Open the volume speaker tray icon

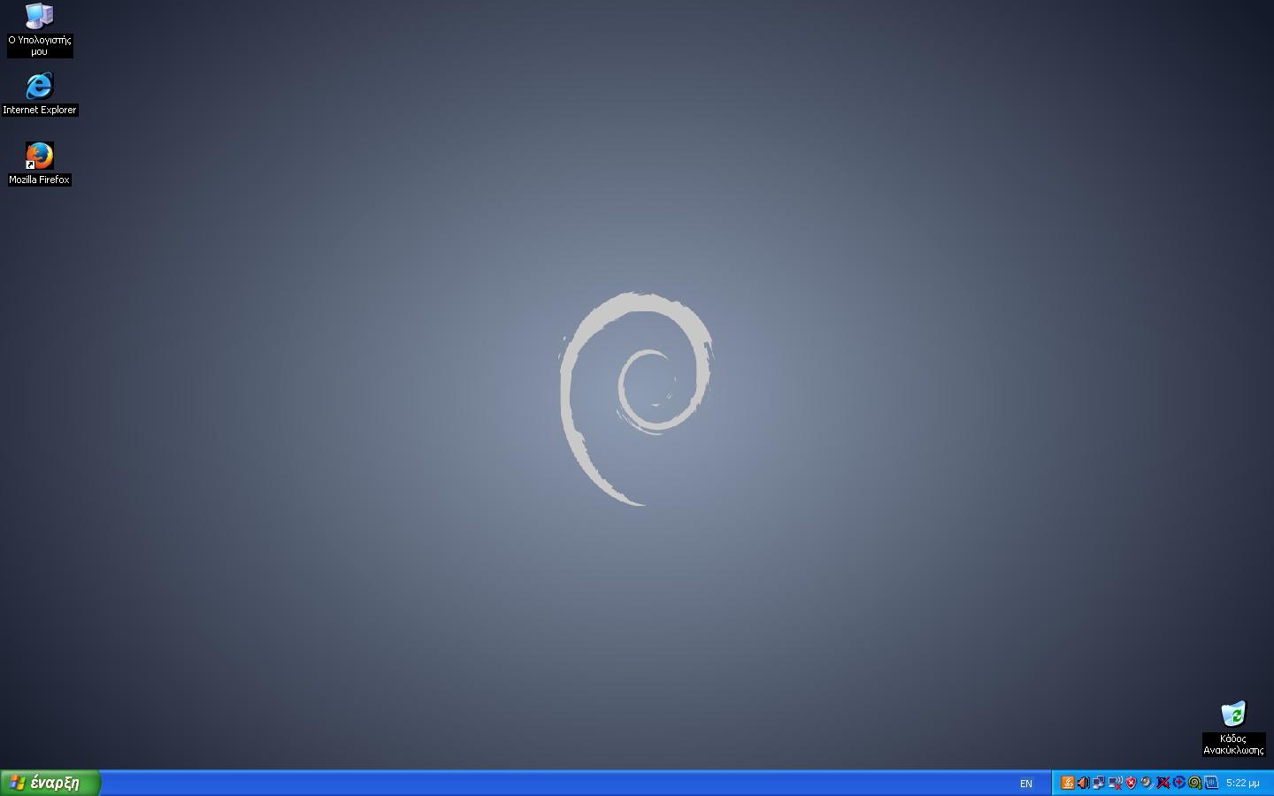(1084, 783)
